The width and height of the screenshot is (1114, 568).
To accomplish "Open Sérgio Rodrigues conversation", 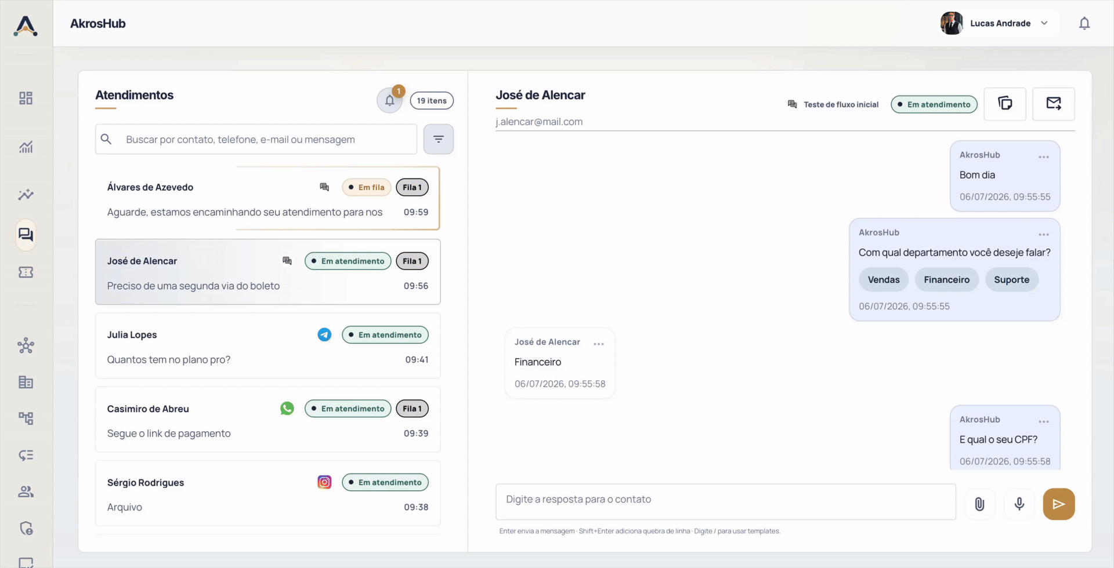I will click(x=267, y=493).
